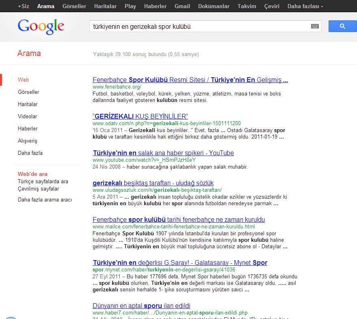The width and height of the screenshot is (357, 319).
Task: Choose Çevrilmiş sayfalar filter
Action: (38, 189)
